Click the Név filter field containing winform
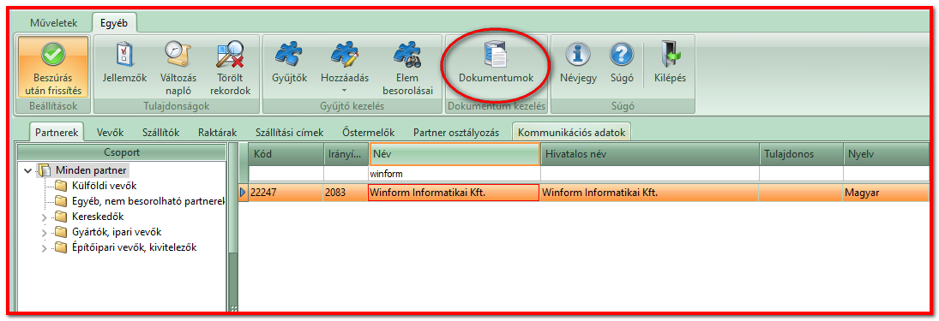Screen dimensions: 939x321 click(454, 174)
